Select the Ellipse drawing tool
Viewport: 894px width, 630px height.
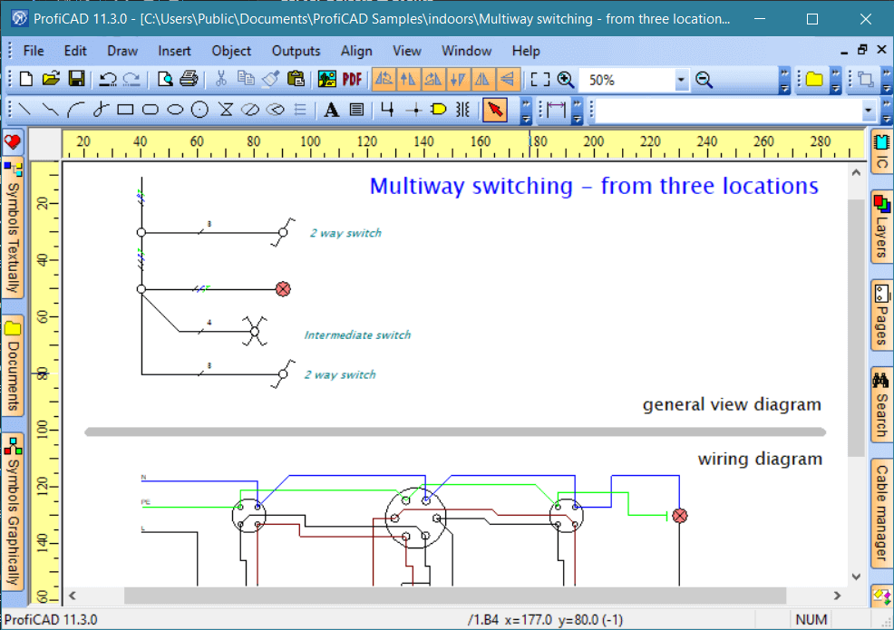point(176,111)
